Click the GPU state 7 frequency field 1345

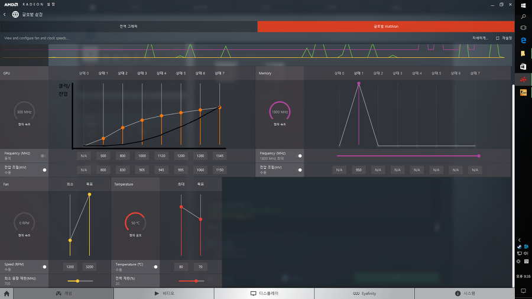point(219,156)
